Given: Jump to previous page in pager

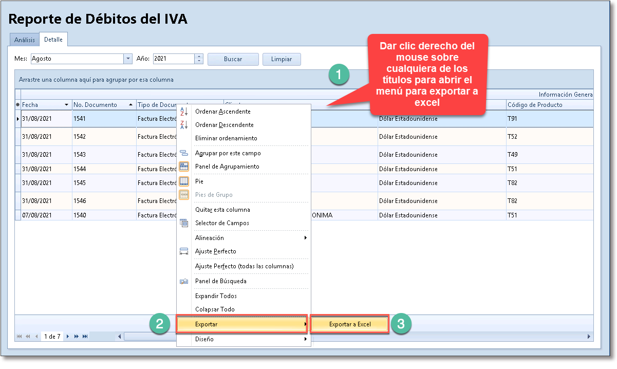Looking at the screenshot, I should pos(28,337).
